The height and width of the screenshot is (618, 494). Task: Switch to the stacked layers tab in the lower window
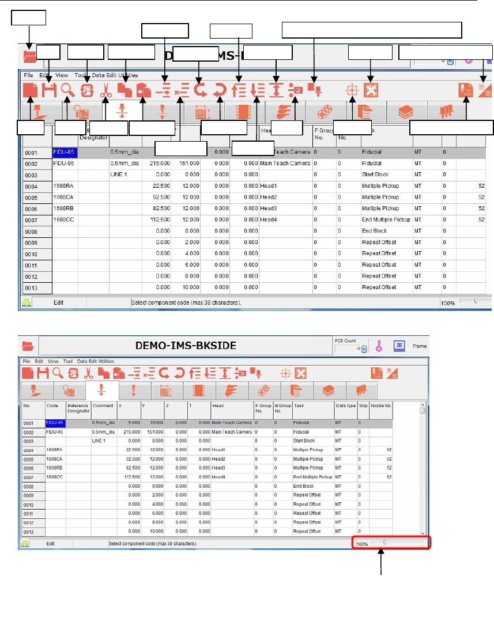329,390
